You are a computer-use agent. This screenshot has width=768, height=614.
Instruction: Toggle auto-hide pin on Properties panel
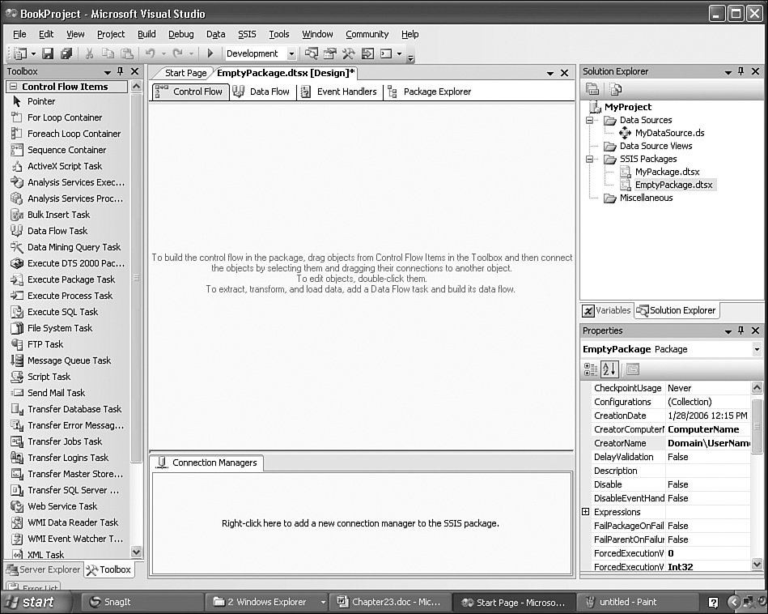tap(741, 330)
